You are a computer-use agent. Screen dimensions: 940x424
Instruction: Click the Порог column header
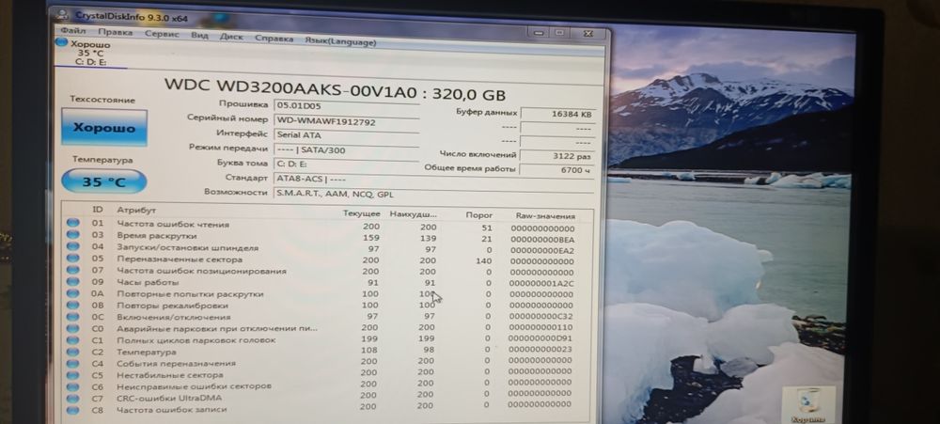click(479, 214)
